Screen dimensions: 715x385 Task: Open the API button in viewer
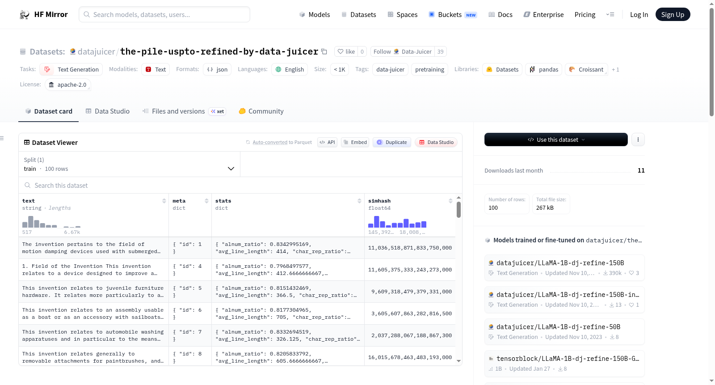click(x=327, y=142)
